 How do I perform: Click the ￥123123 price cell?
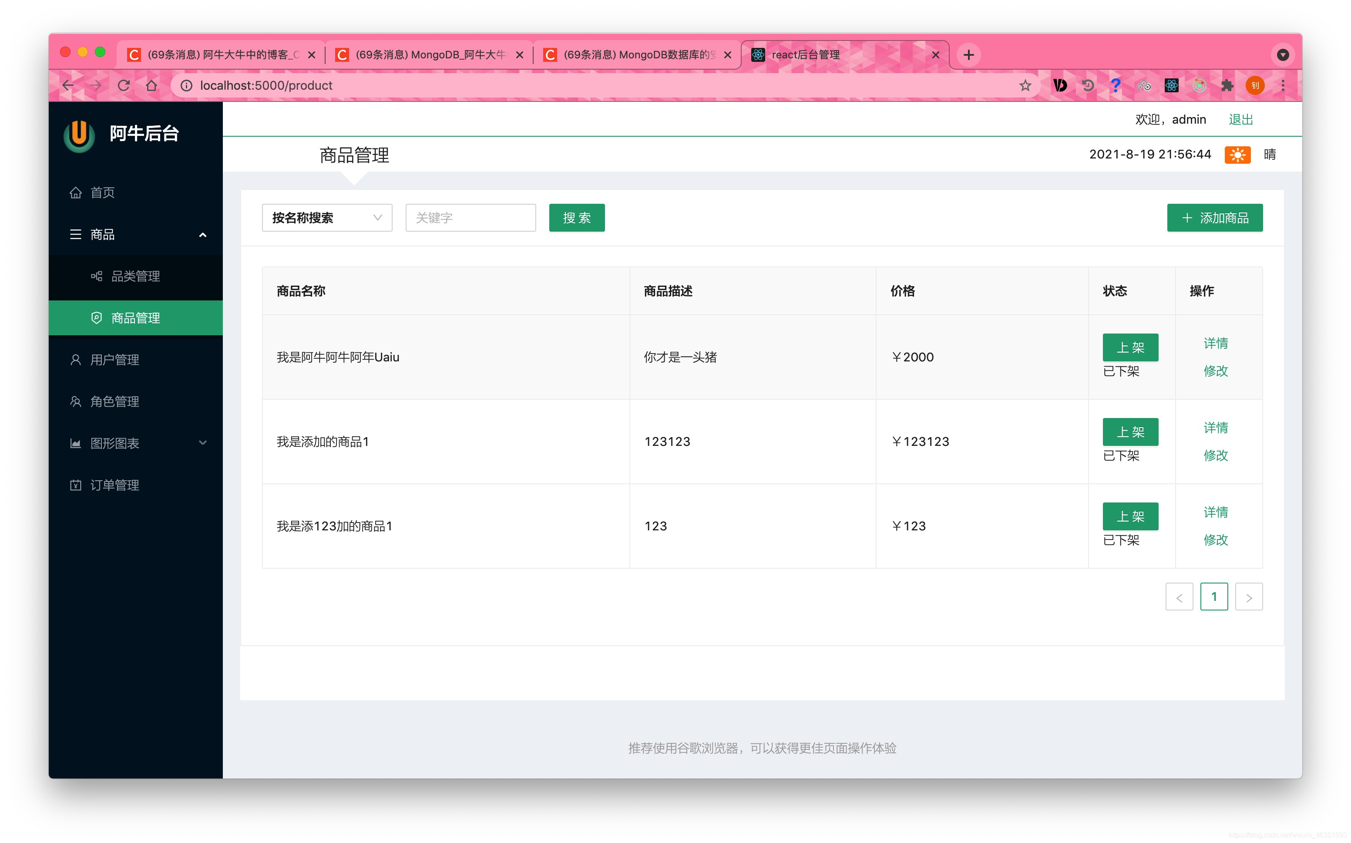[x=981, y=442]
